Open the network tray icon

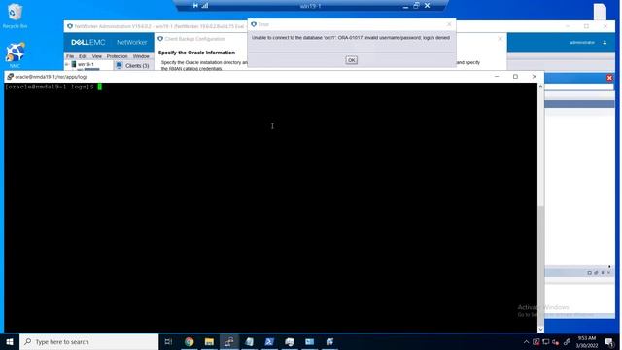[546, 342]
